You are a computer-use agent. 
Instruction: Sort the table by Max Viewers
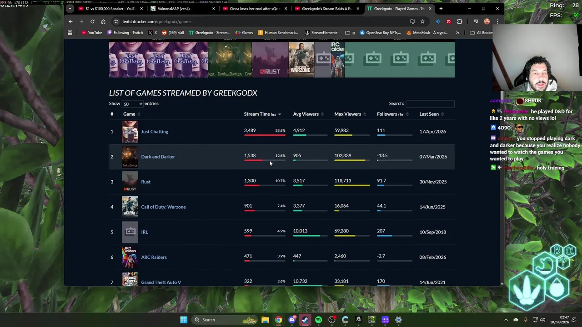(x=350, y=114)
